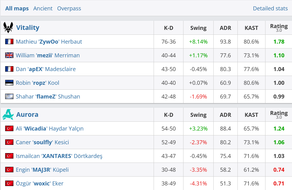This screenshot has width=292, height=190.
Task: Open the Detailed stats link
Action: [x=270, y=8]
